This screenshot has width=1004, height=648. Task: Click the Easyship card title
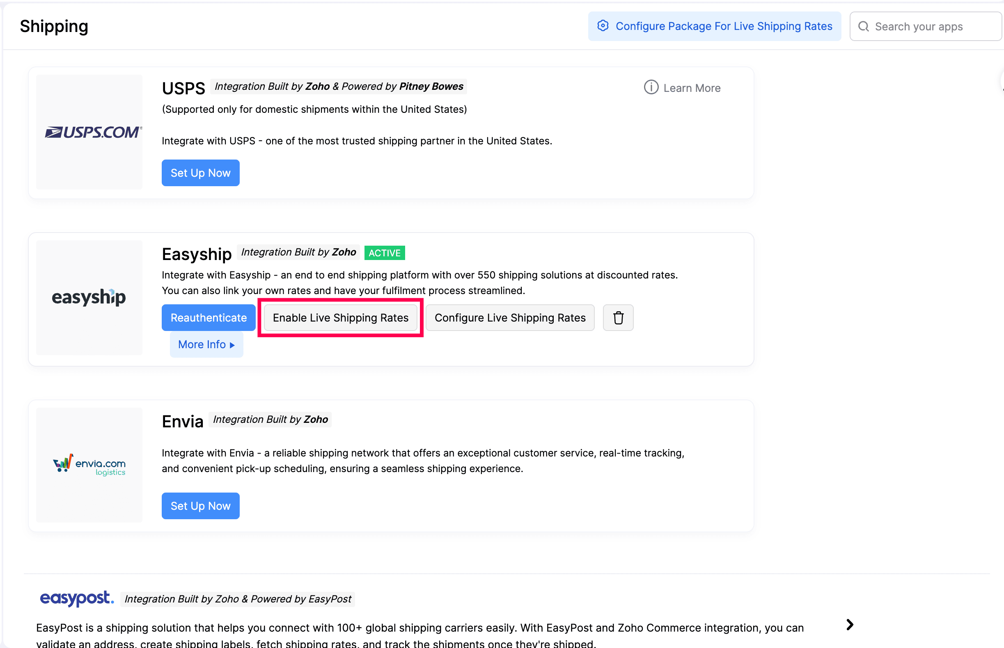coord(197,254)
